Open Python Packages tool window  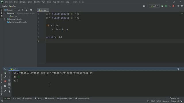[64, 98]
